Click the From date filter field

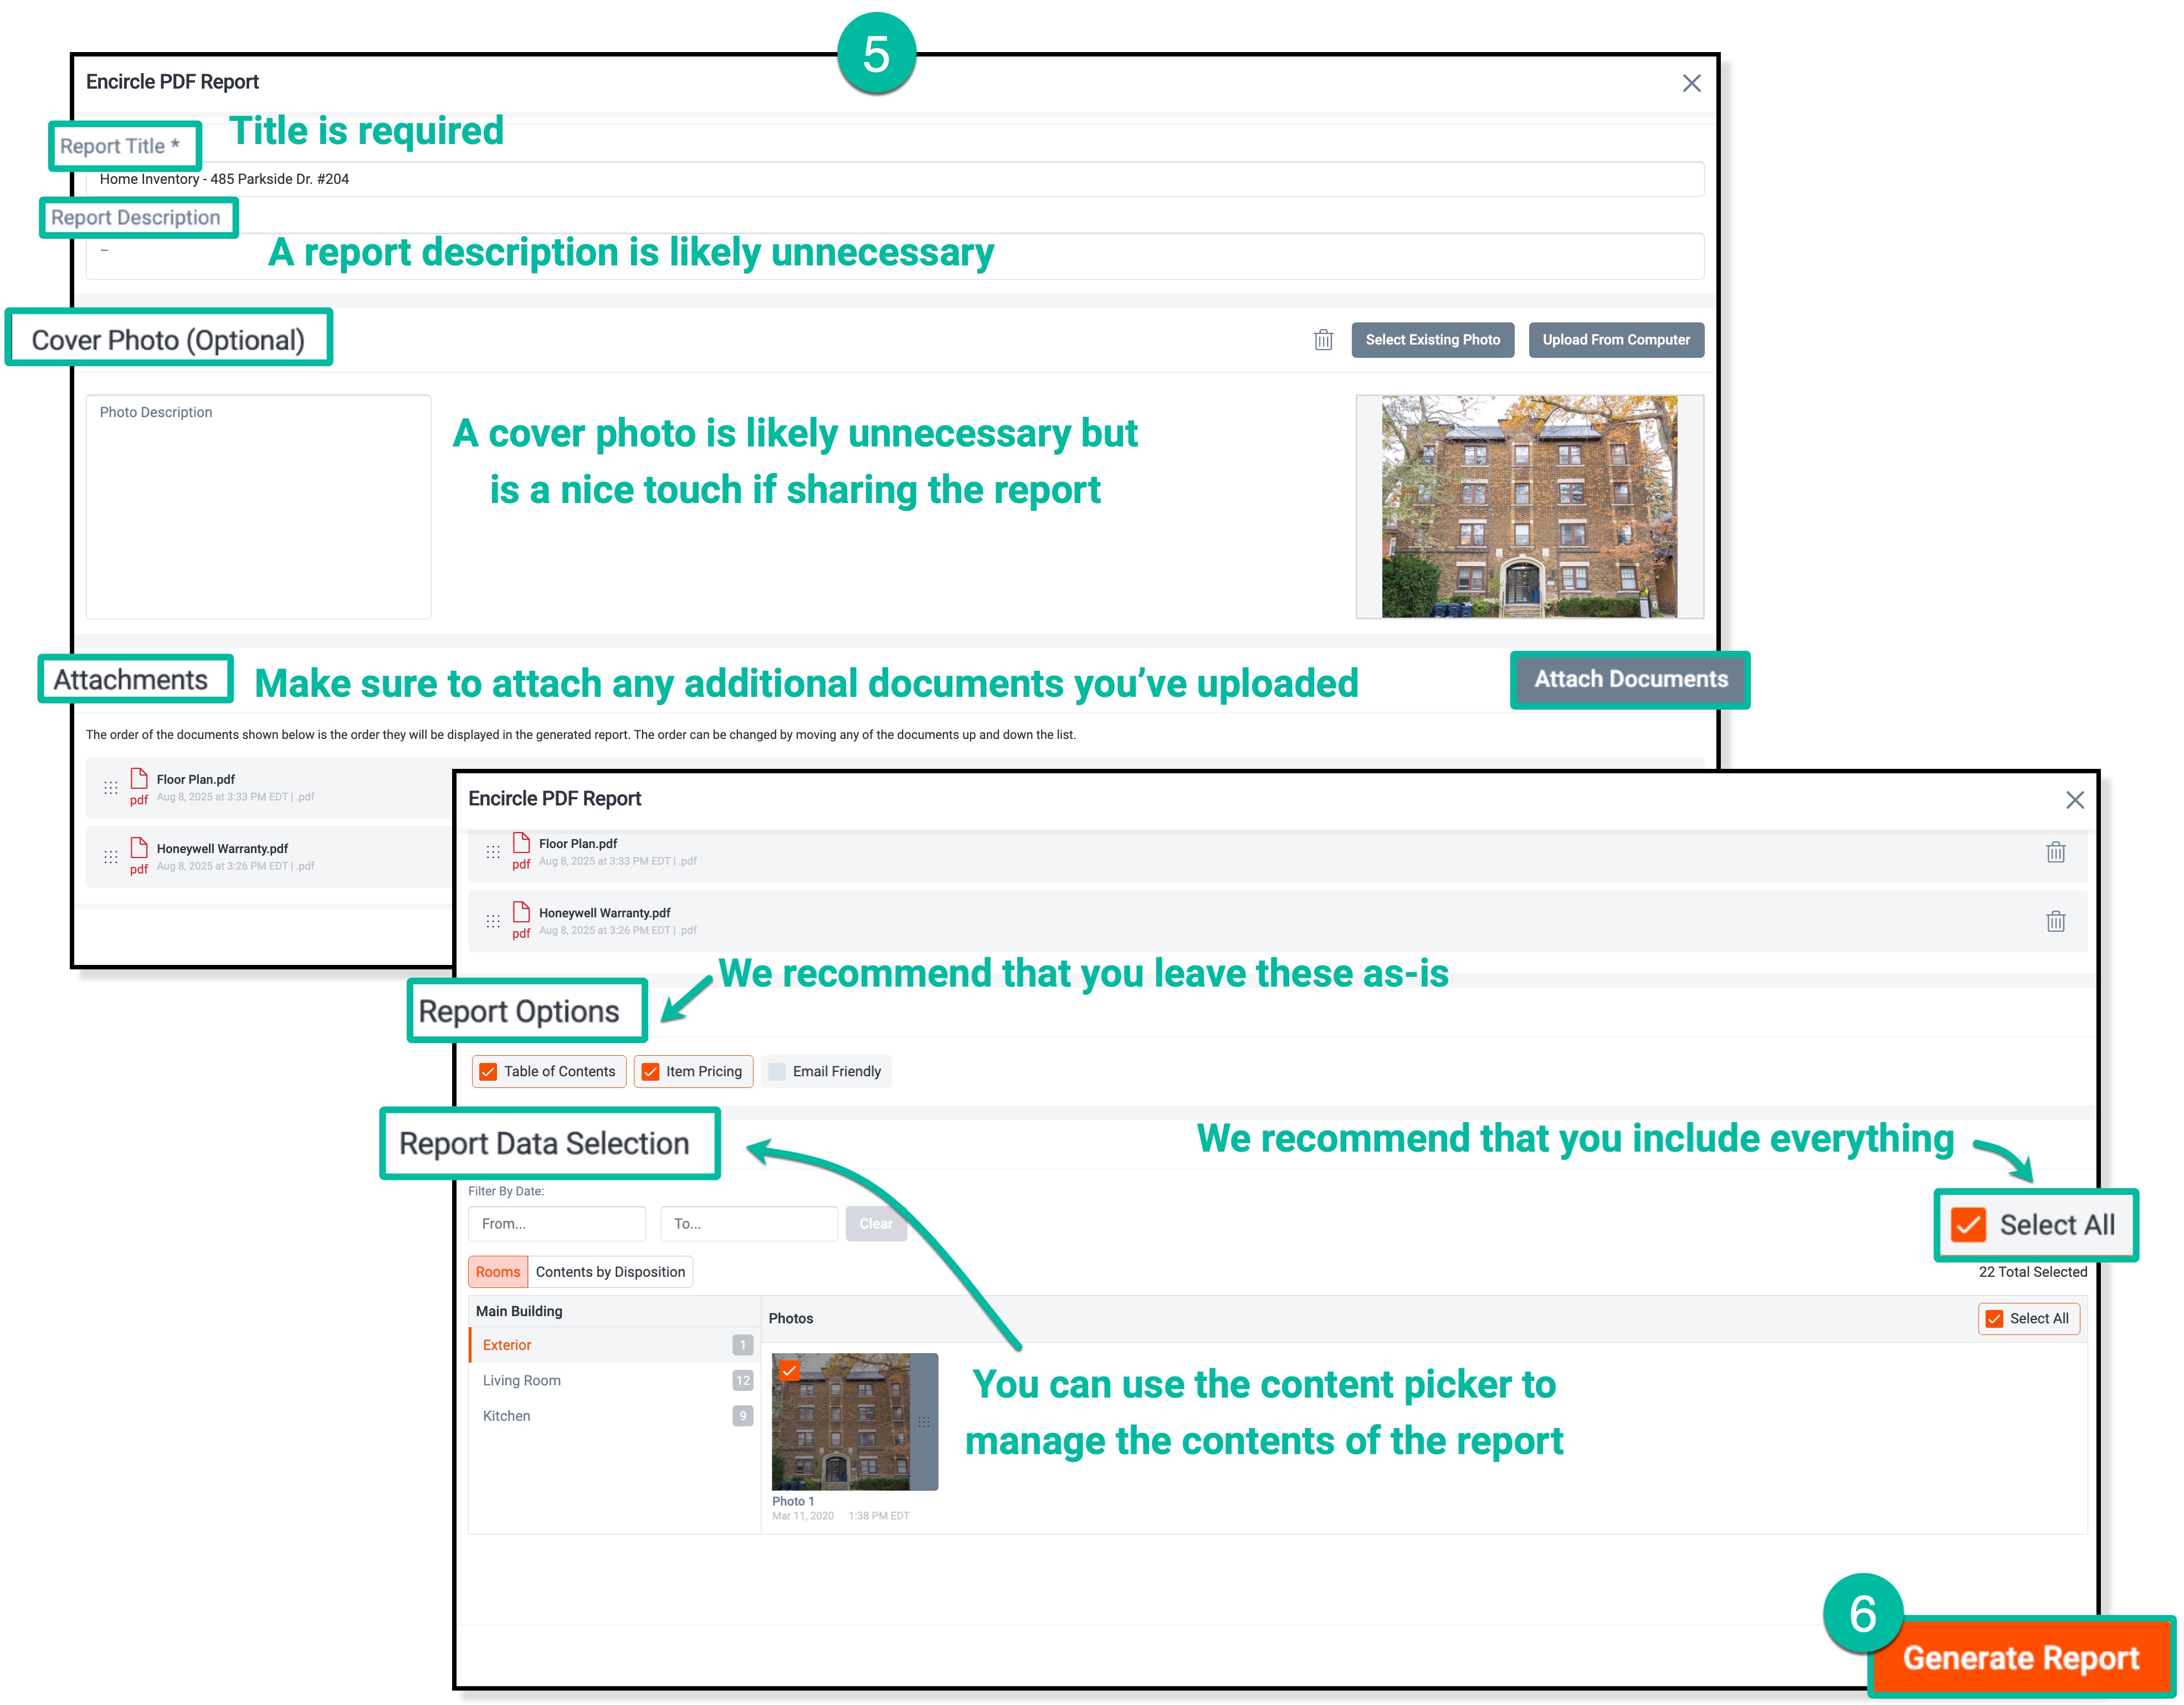[x=556, y=1223]
